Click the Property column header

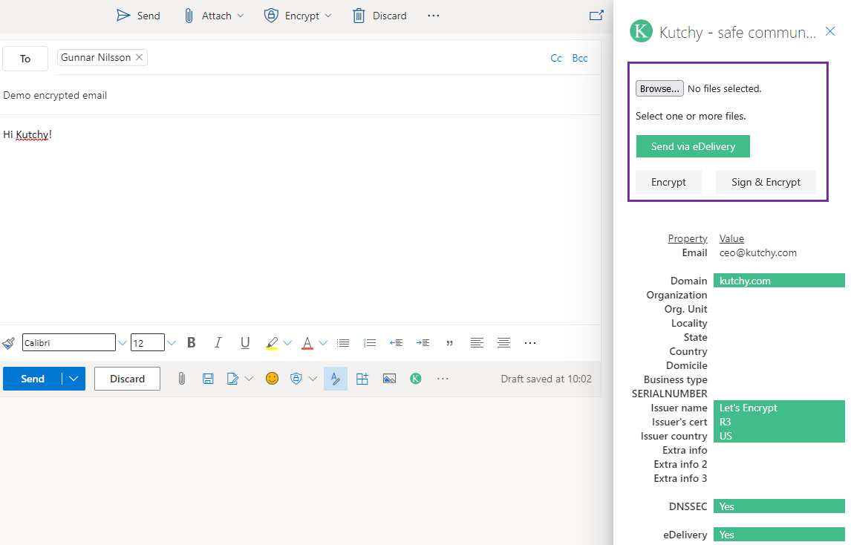pyautogui.click(x=687, y=238)
